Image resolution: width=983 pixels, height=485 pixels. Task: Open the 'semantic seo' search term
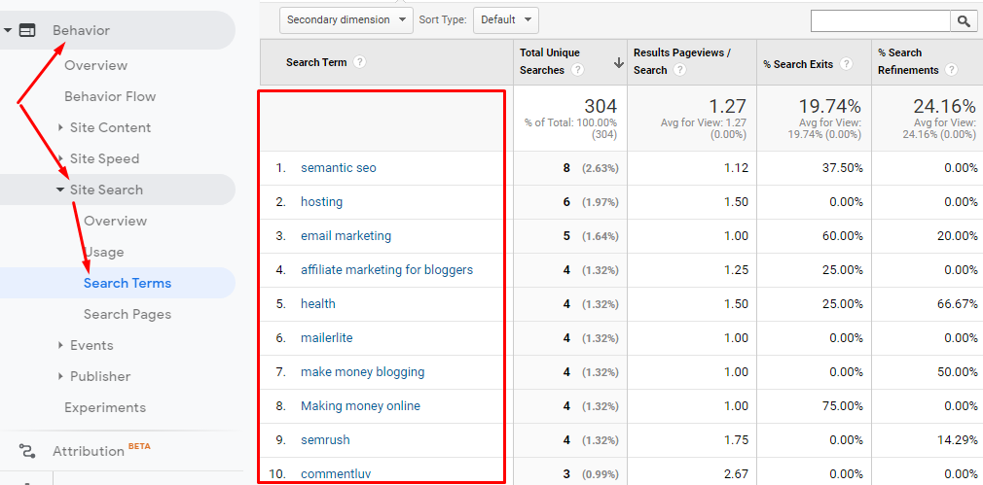(x=339, y=168)
